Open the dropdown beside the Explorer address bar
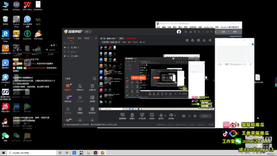Viewport: 277px width, 156px height. pos(218,64)
